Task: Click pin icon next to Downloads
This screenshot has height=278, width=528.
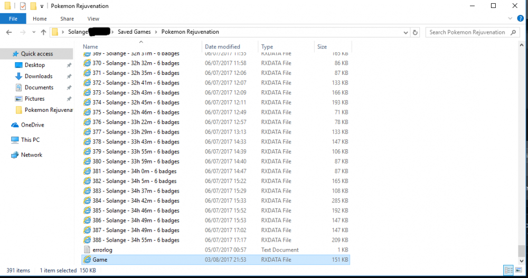Action: (x=69, y=76)
